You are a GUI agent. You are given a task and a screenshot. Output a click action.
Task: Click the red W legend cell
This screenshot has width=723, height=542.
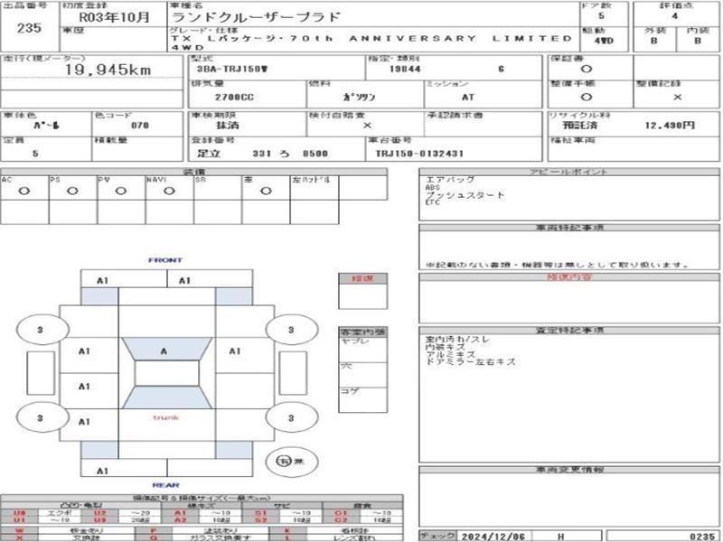point(19,531)
